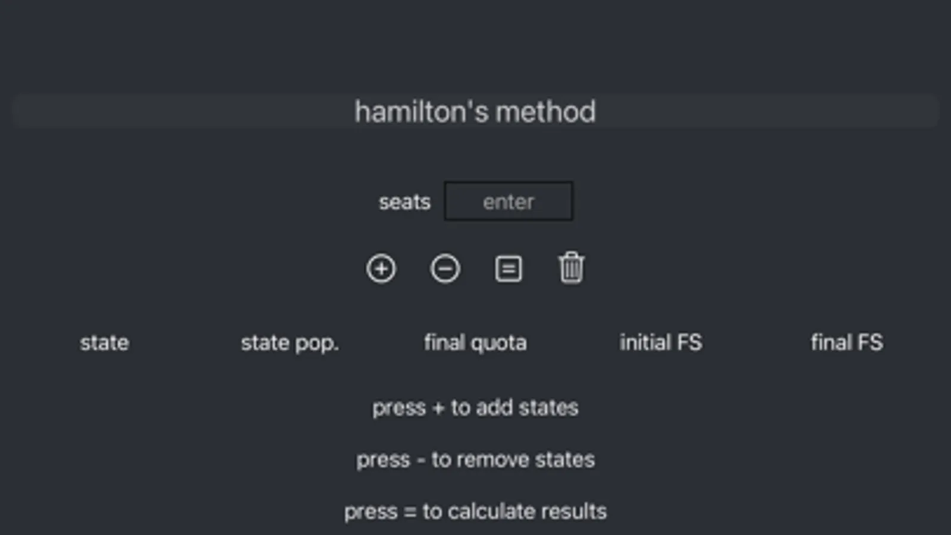Tap the trash can icon
The image size is (951, 535).
click(572, 269)
